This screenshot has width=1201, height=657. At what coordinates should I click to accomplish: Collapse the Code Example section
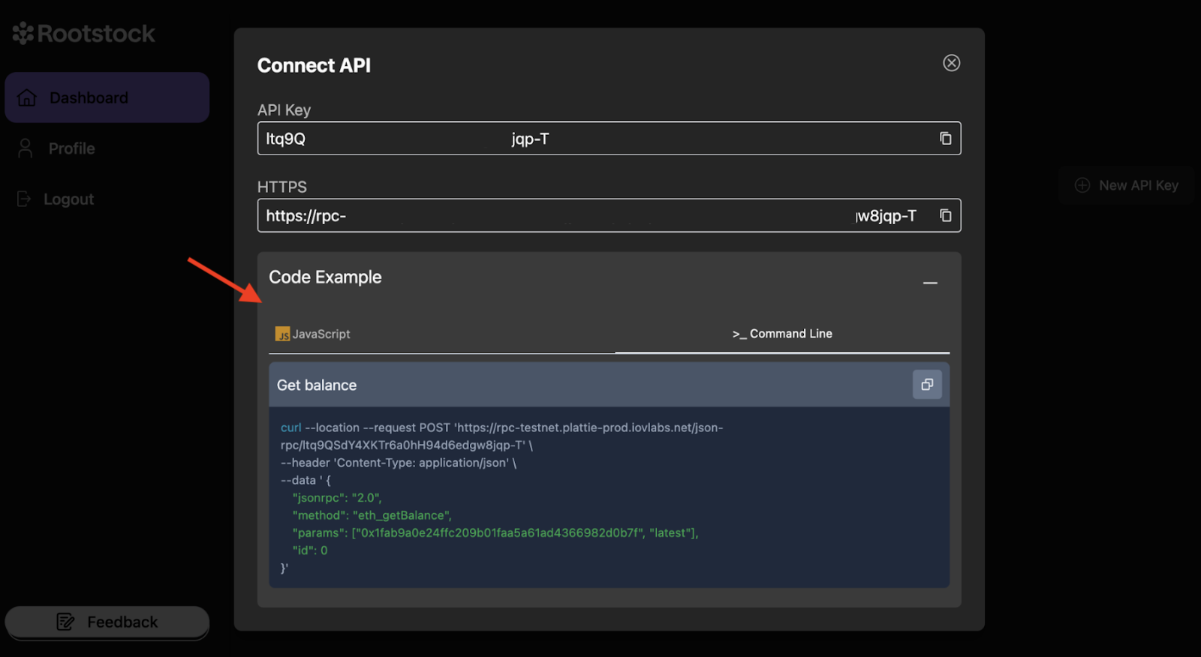pos(930,283)
